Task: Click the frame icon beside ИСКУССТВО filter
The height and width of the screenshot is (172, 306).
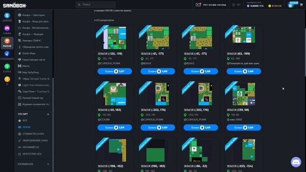Action: click(x=20, y=154)
